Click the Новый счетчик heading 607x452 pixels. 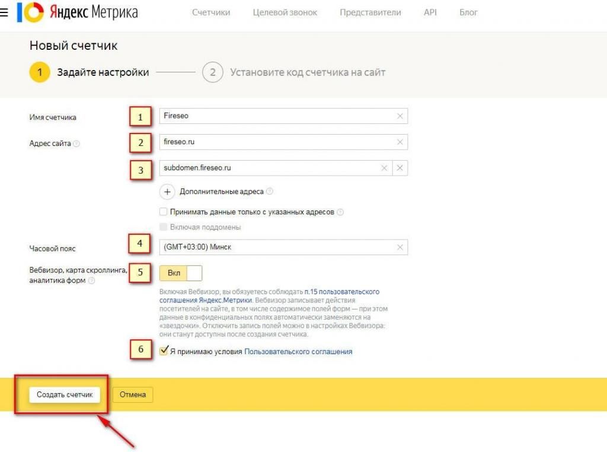[74, 46]
